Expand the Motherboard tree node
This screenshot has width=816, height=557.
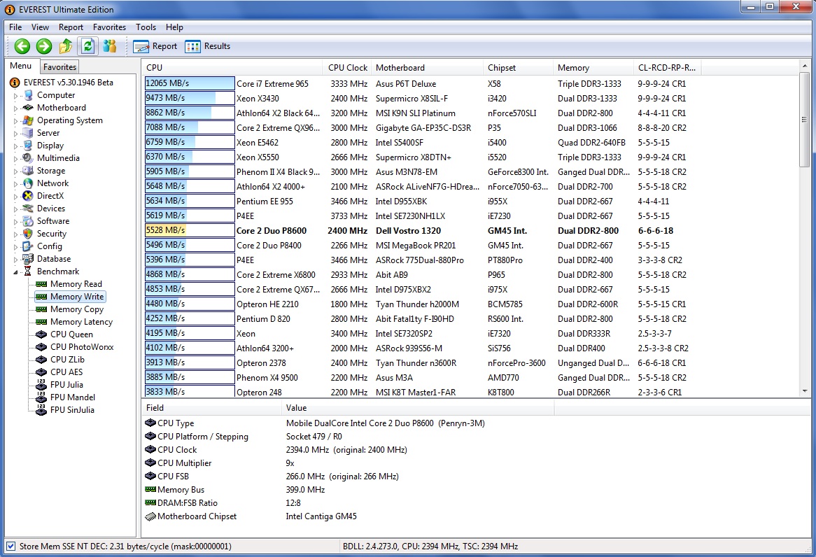pyautogui.click(x=15, y=108)
